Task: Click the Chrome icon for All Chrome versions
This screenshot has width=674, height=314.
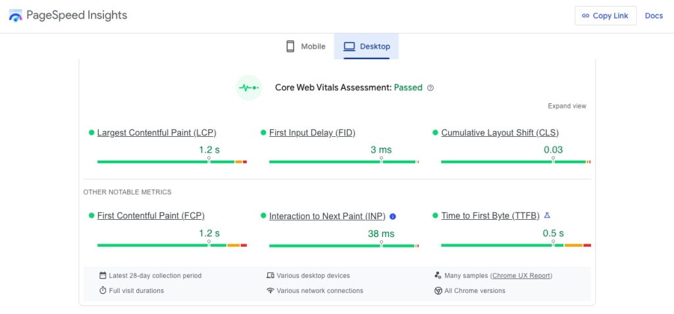Action: (438, 291)
